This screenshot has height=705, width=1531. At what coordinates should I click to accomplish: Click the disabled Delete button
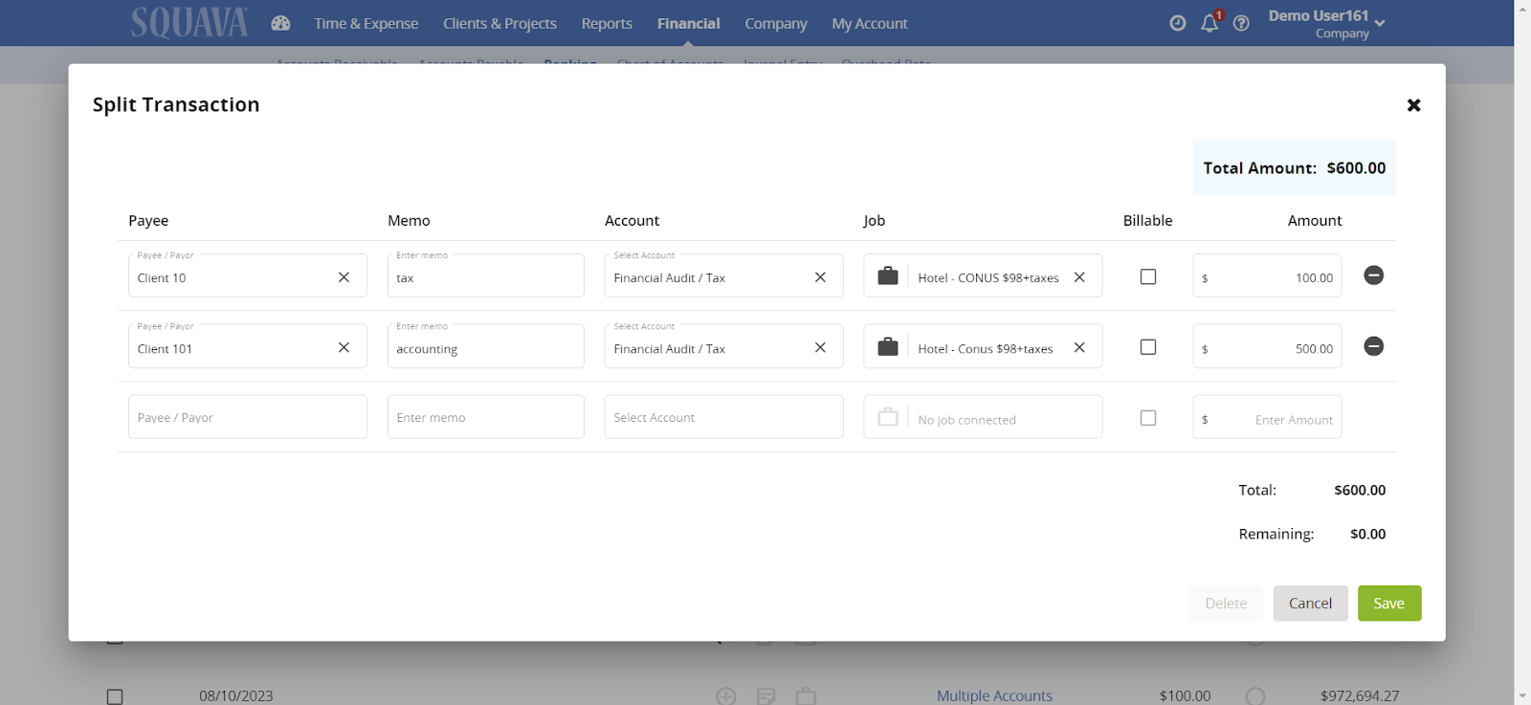click(1226, 604)
